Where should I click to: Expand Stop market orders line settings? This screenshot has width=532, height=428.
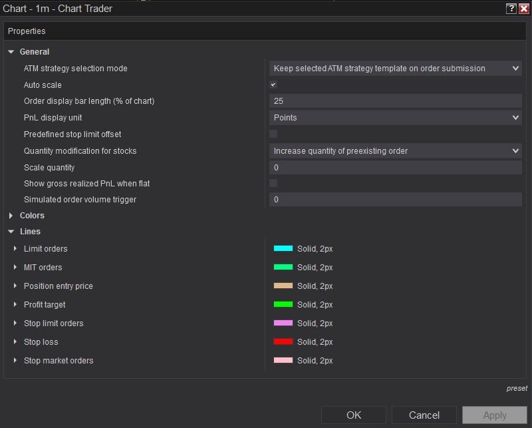[x=15, y=360]
